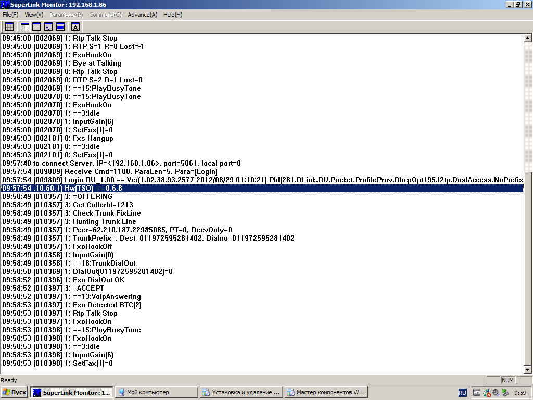Image resolution: width=533 pixels, height=400 pixels.
Task: Select log line 'to connect Server, IP=<192.168.1.86>'
Action: pyautogui.click(x=262, y=163)
